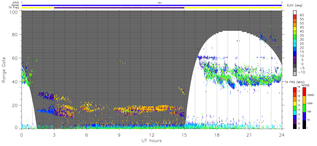
Task: Click the yellow TX Freq segment before 3 UT
Action: point(38,8)
